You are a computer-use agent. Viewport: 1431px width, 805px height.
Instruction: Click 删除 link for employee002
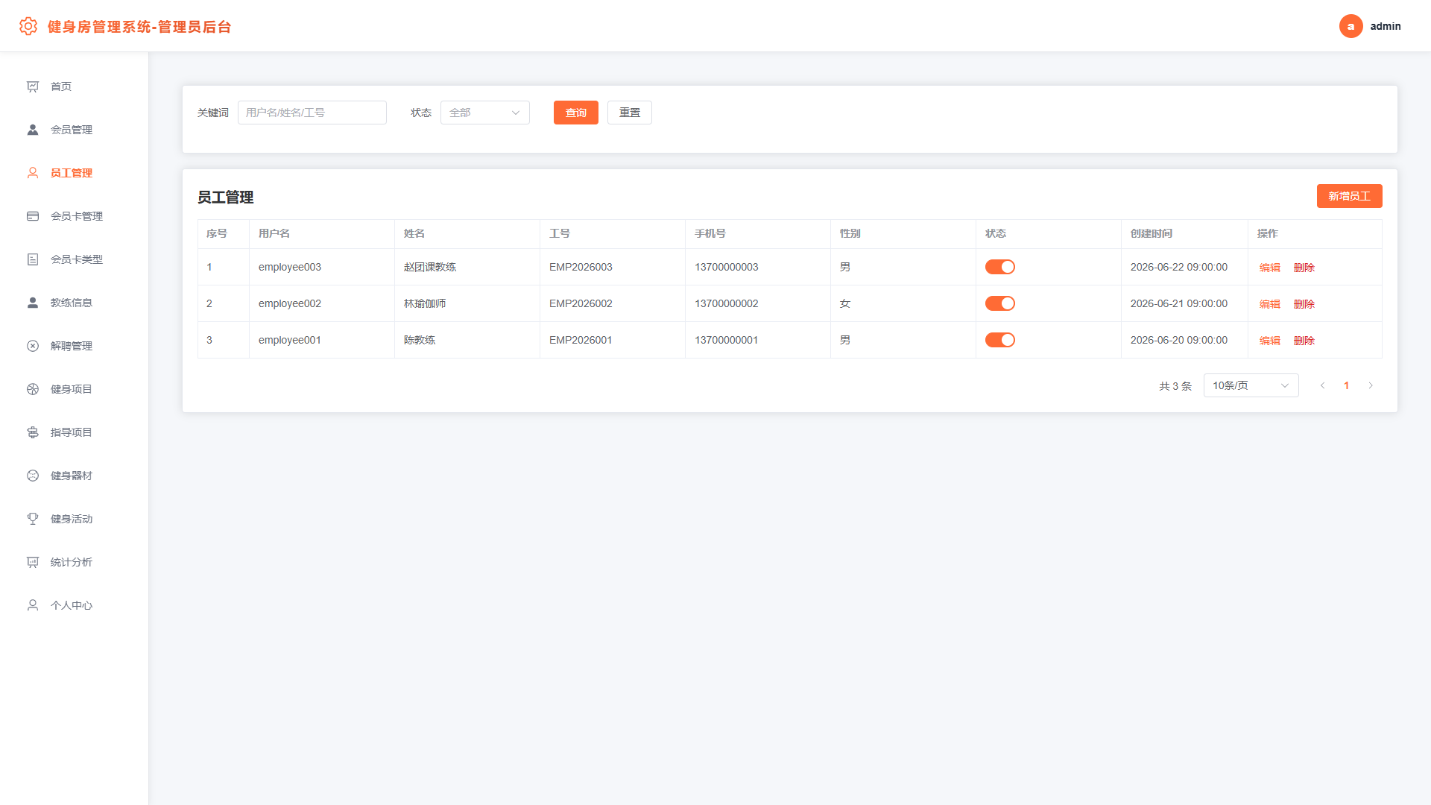(1304, 304)
